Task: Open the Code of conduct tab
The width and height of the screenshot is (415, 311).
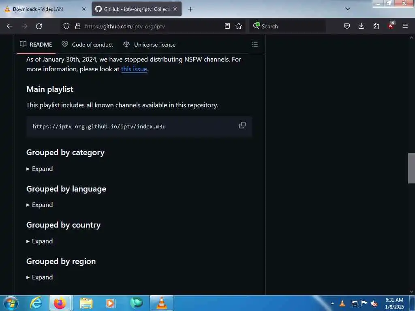Action: (x=88, y=45)
